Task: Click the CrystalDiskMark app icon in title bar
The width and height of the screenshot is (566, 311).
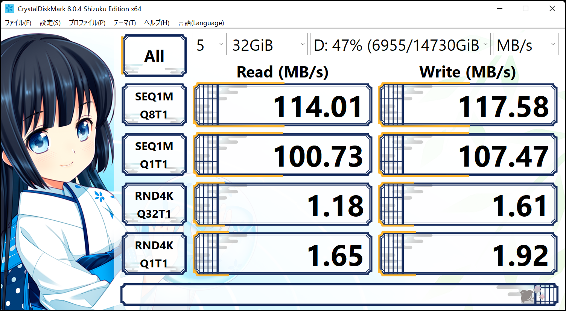Action: (x=9, y=9)
